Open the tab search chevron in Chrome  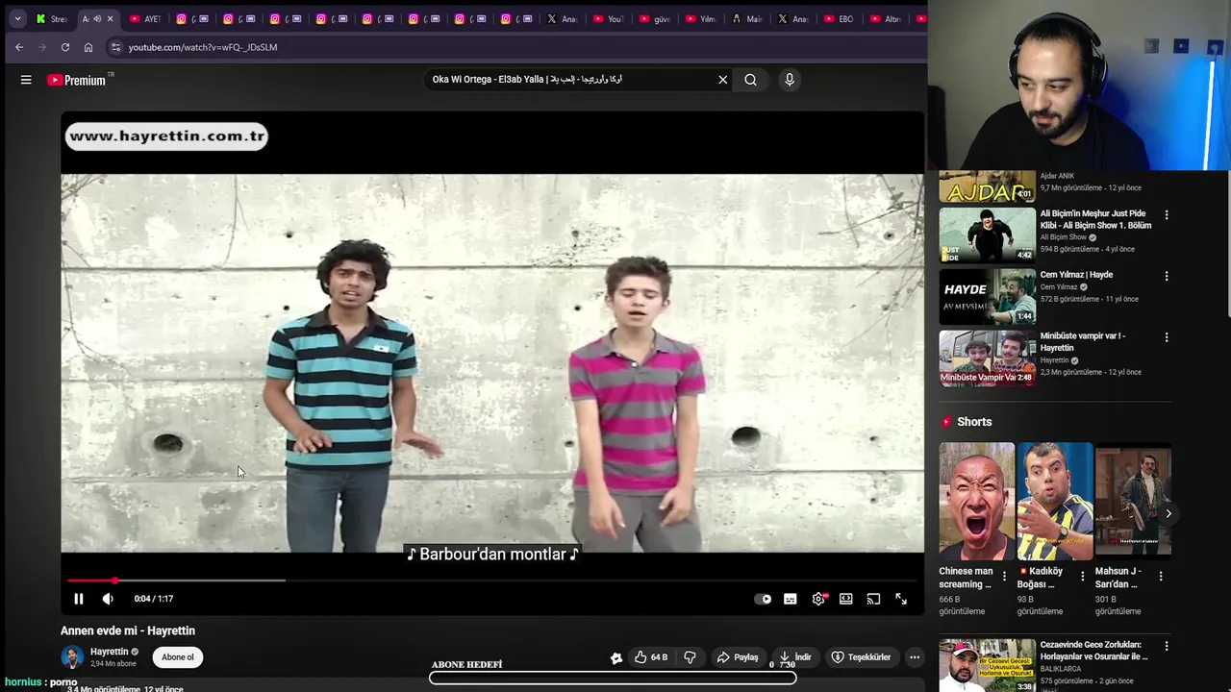(17, 18)
